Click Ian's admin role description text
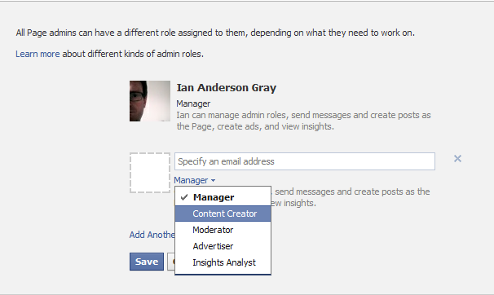Image resolution: width=494 pixels, height=295 pixels. pyautogui.click(x=303, y=121)
